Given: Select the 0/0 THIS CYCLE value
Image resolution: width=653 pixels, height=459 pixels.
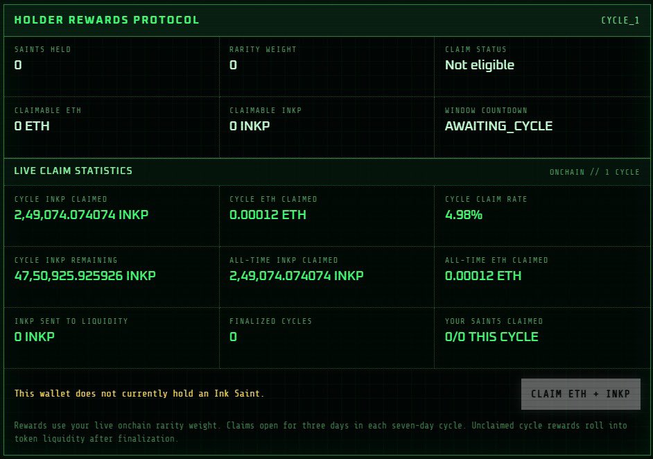Looking at the screenshot, I should point(491,336).
